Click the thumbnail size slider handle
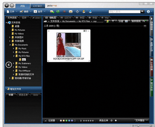The width and height of the screenshot is (155, 127). click(138, 126)
